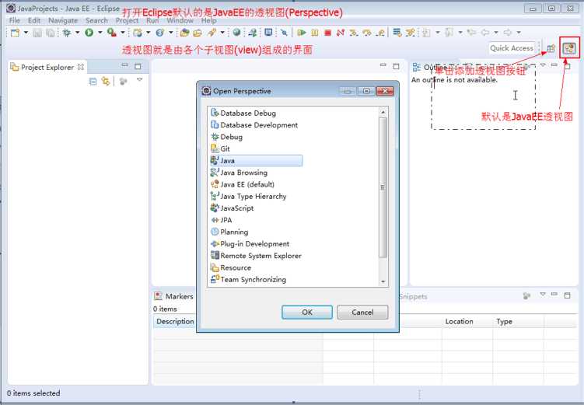Click Collapse All in Project Explorer
The height and width of the screenshot is (405, 584).
pos(93,81)
